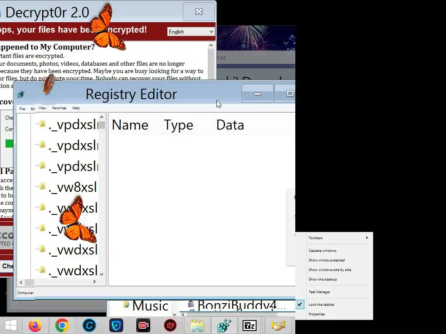Open the blue shield security app icon
Screen dimensions: 446x334
(x=116, y=325)
